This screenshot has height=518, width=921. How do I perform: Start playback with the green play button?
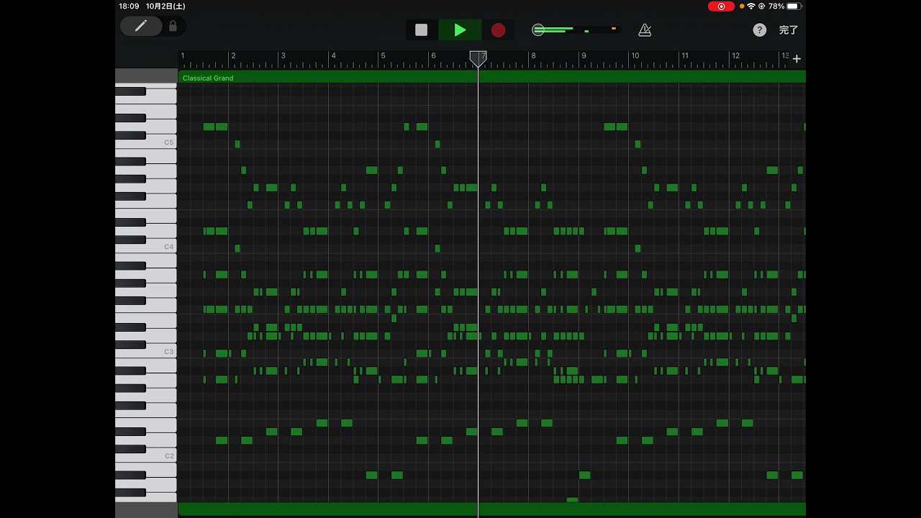pyautogui.click(x=460, y=30)
